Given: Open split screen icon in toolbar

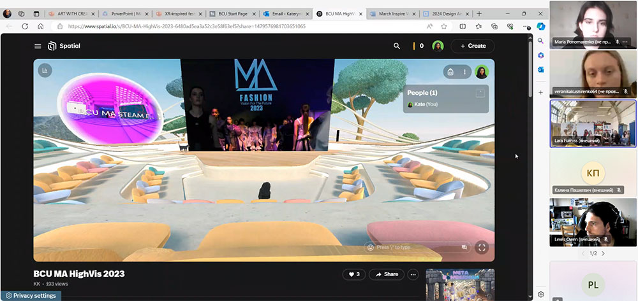Looking at the screenshot, I should click(463, 26).
